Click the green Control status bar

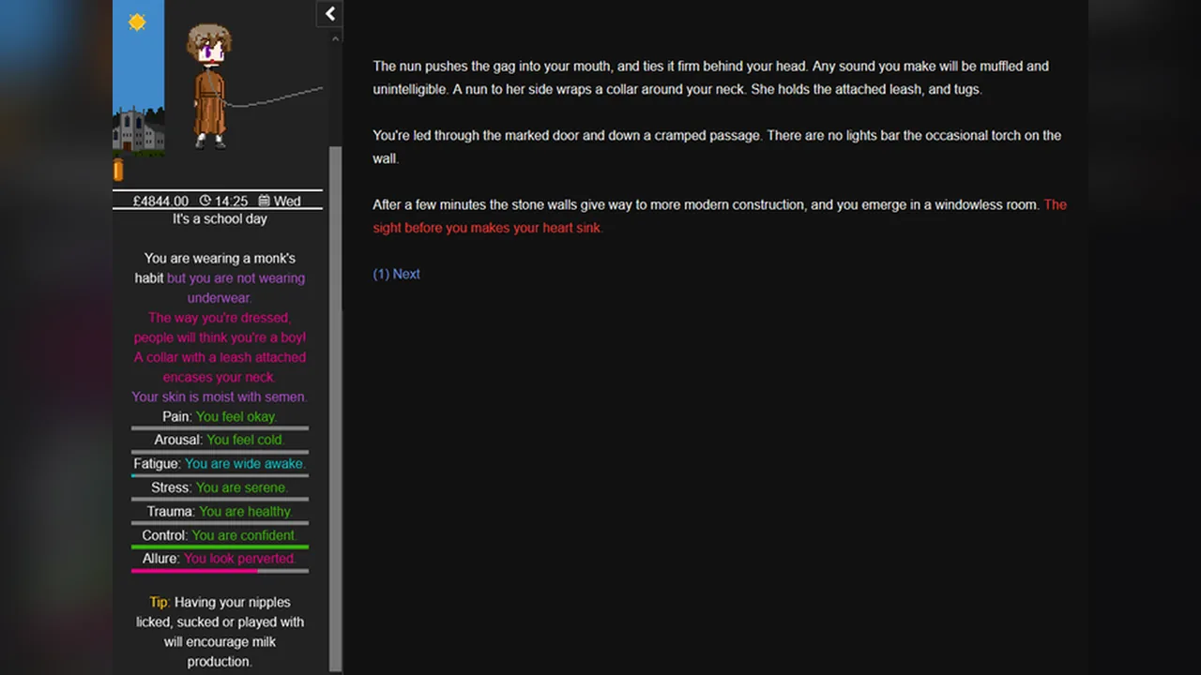tap(220, 547)
